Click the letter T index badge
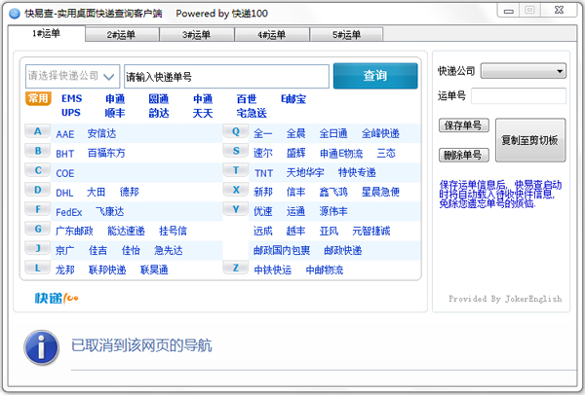The height and width of the screenshot is (395, 585). pyautogui.click(x=236, y=170)
